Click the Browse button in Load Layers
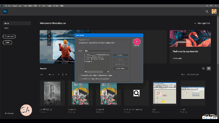 (120, 55)
